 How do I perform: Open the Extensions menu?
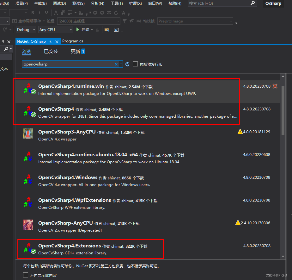[135, 3]
